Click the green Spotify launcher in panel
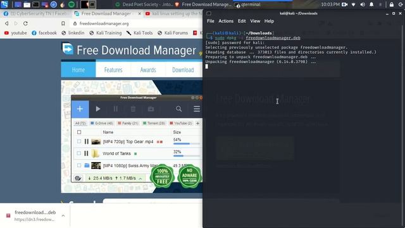Screen dimensions: 405x228 pyautogui.click(x=72, y=4)
